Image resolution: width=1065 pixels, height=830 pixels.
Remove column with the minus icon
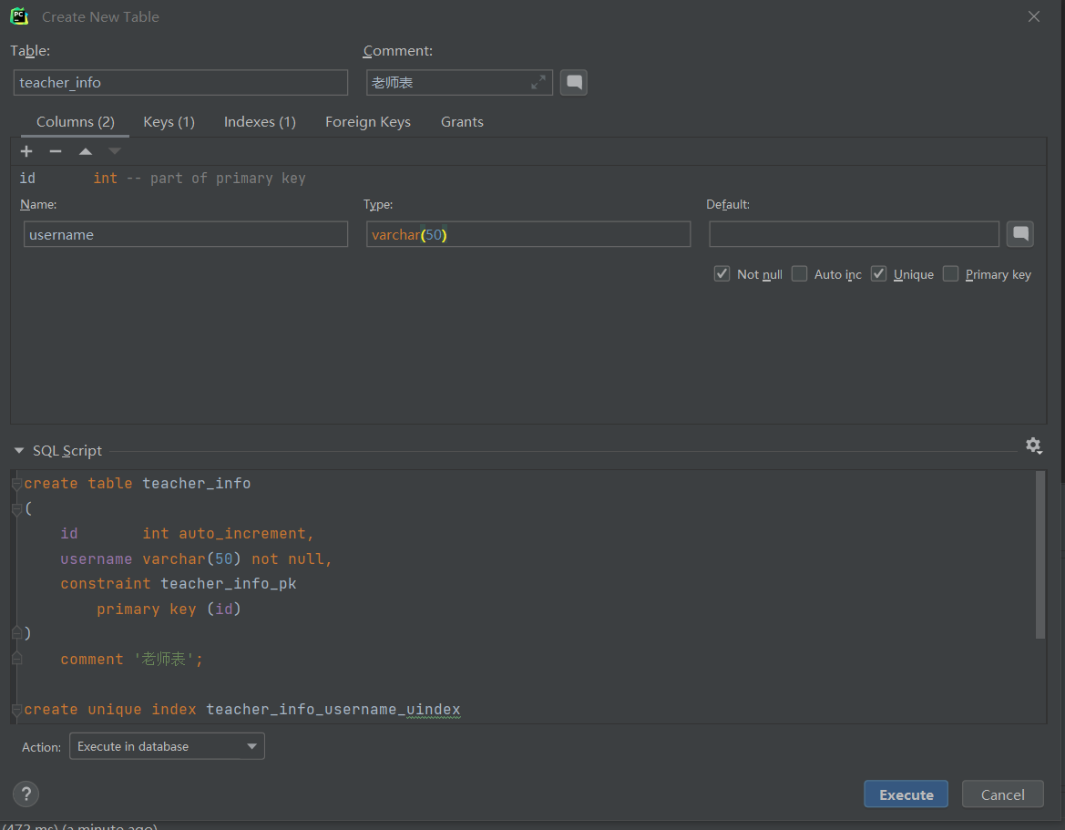56,151
